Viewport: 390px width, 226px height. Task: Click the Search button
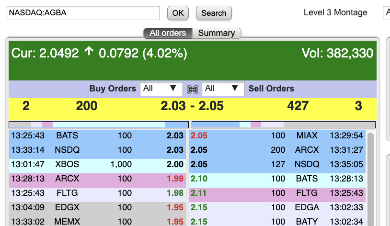point(214,13)
